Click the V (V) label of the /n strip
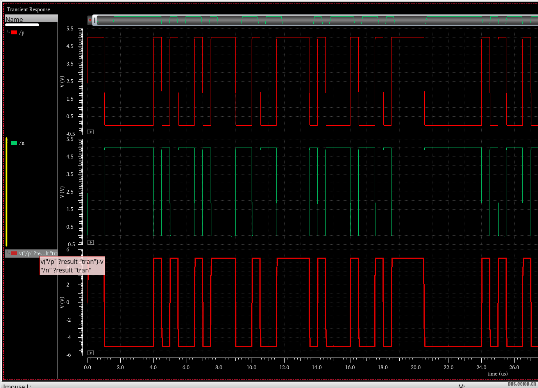 click(62, 192)
